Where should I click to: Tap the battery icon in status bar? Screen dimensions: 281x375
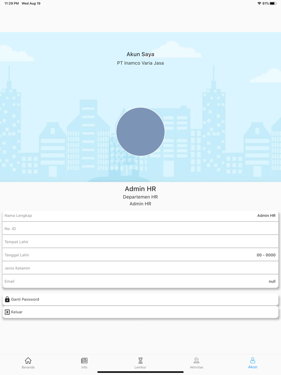tap(273, 3)
